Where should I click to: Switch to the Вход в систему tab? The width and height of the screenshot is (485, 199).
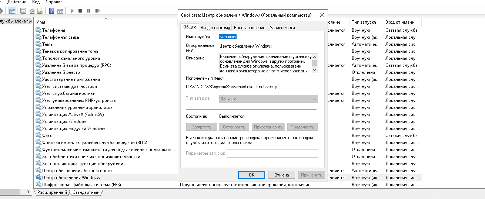pyautogui.click(x=215, y=28)
